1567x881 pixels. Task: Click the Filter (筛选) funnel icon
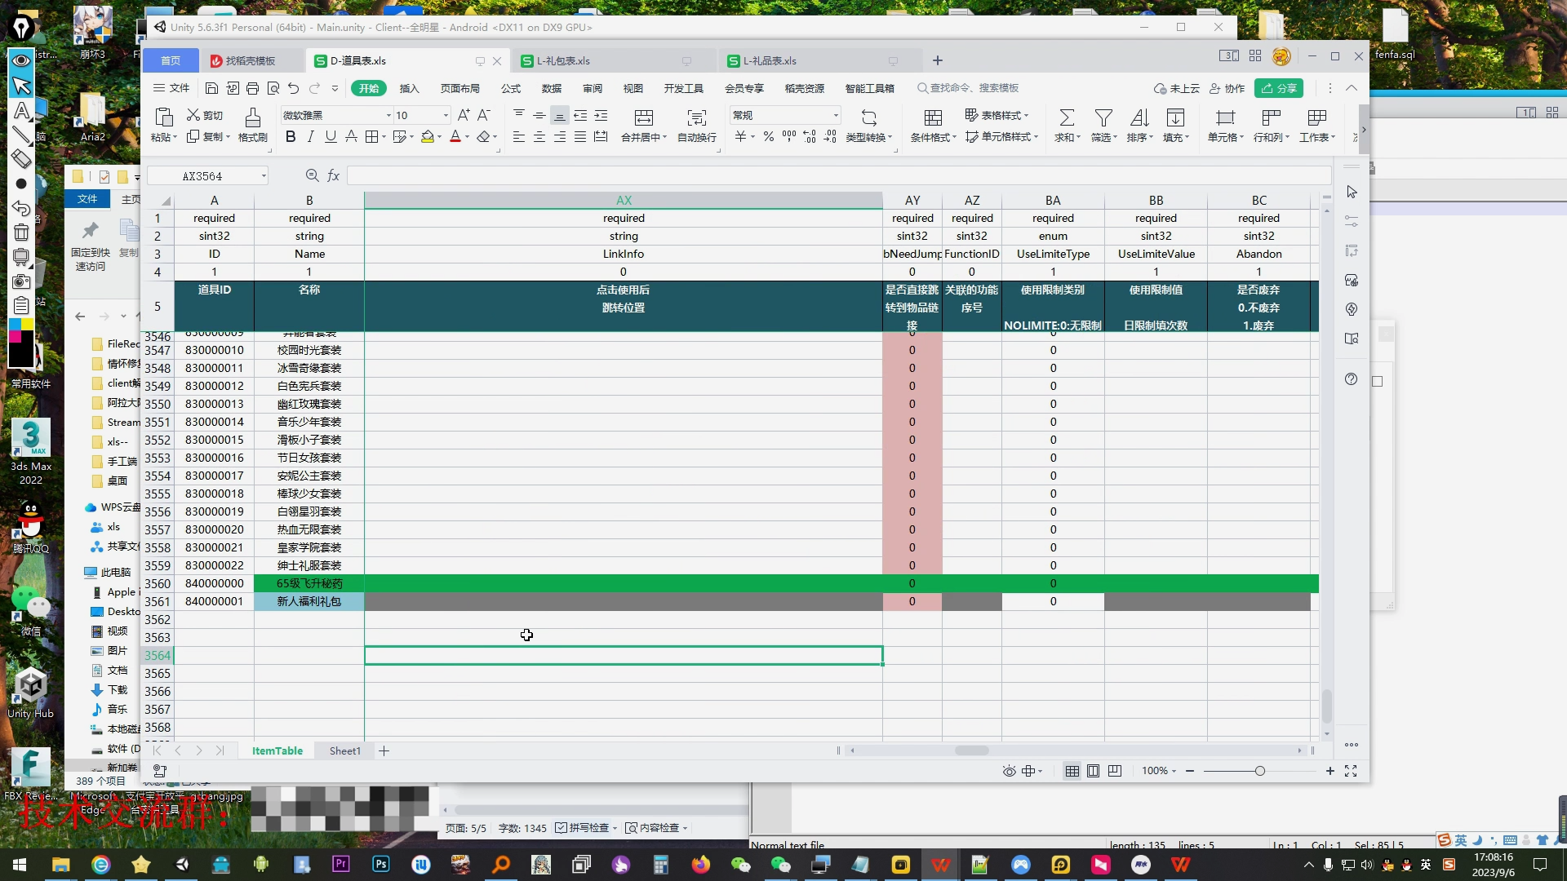tap(1103, 118)
